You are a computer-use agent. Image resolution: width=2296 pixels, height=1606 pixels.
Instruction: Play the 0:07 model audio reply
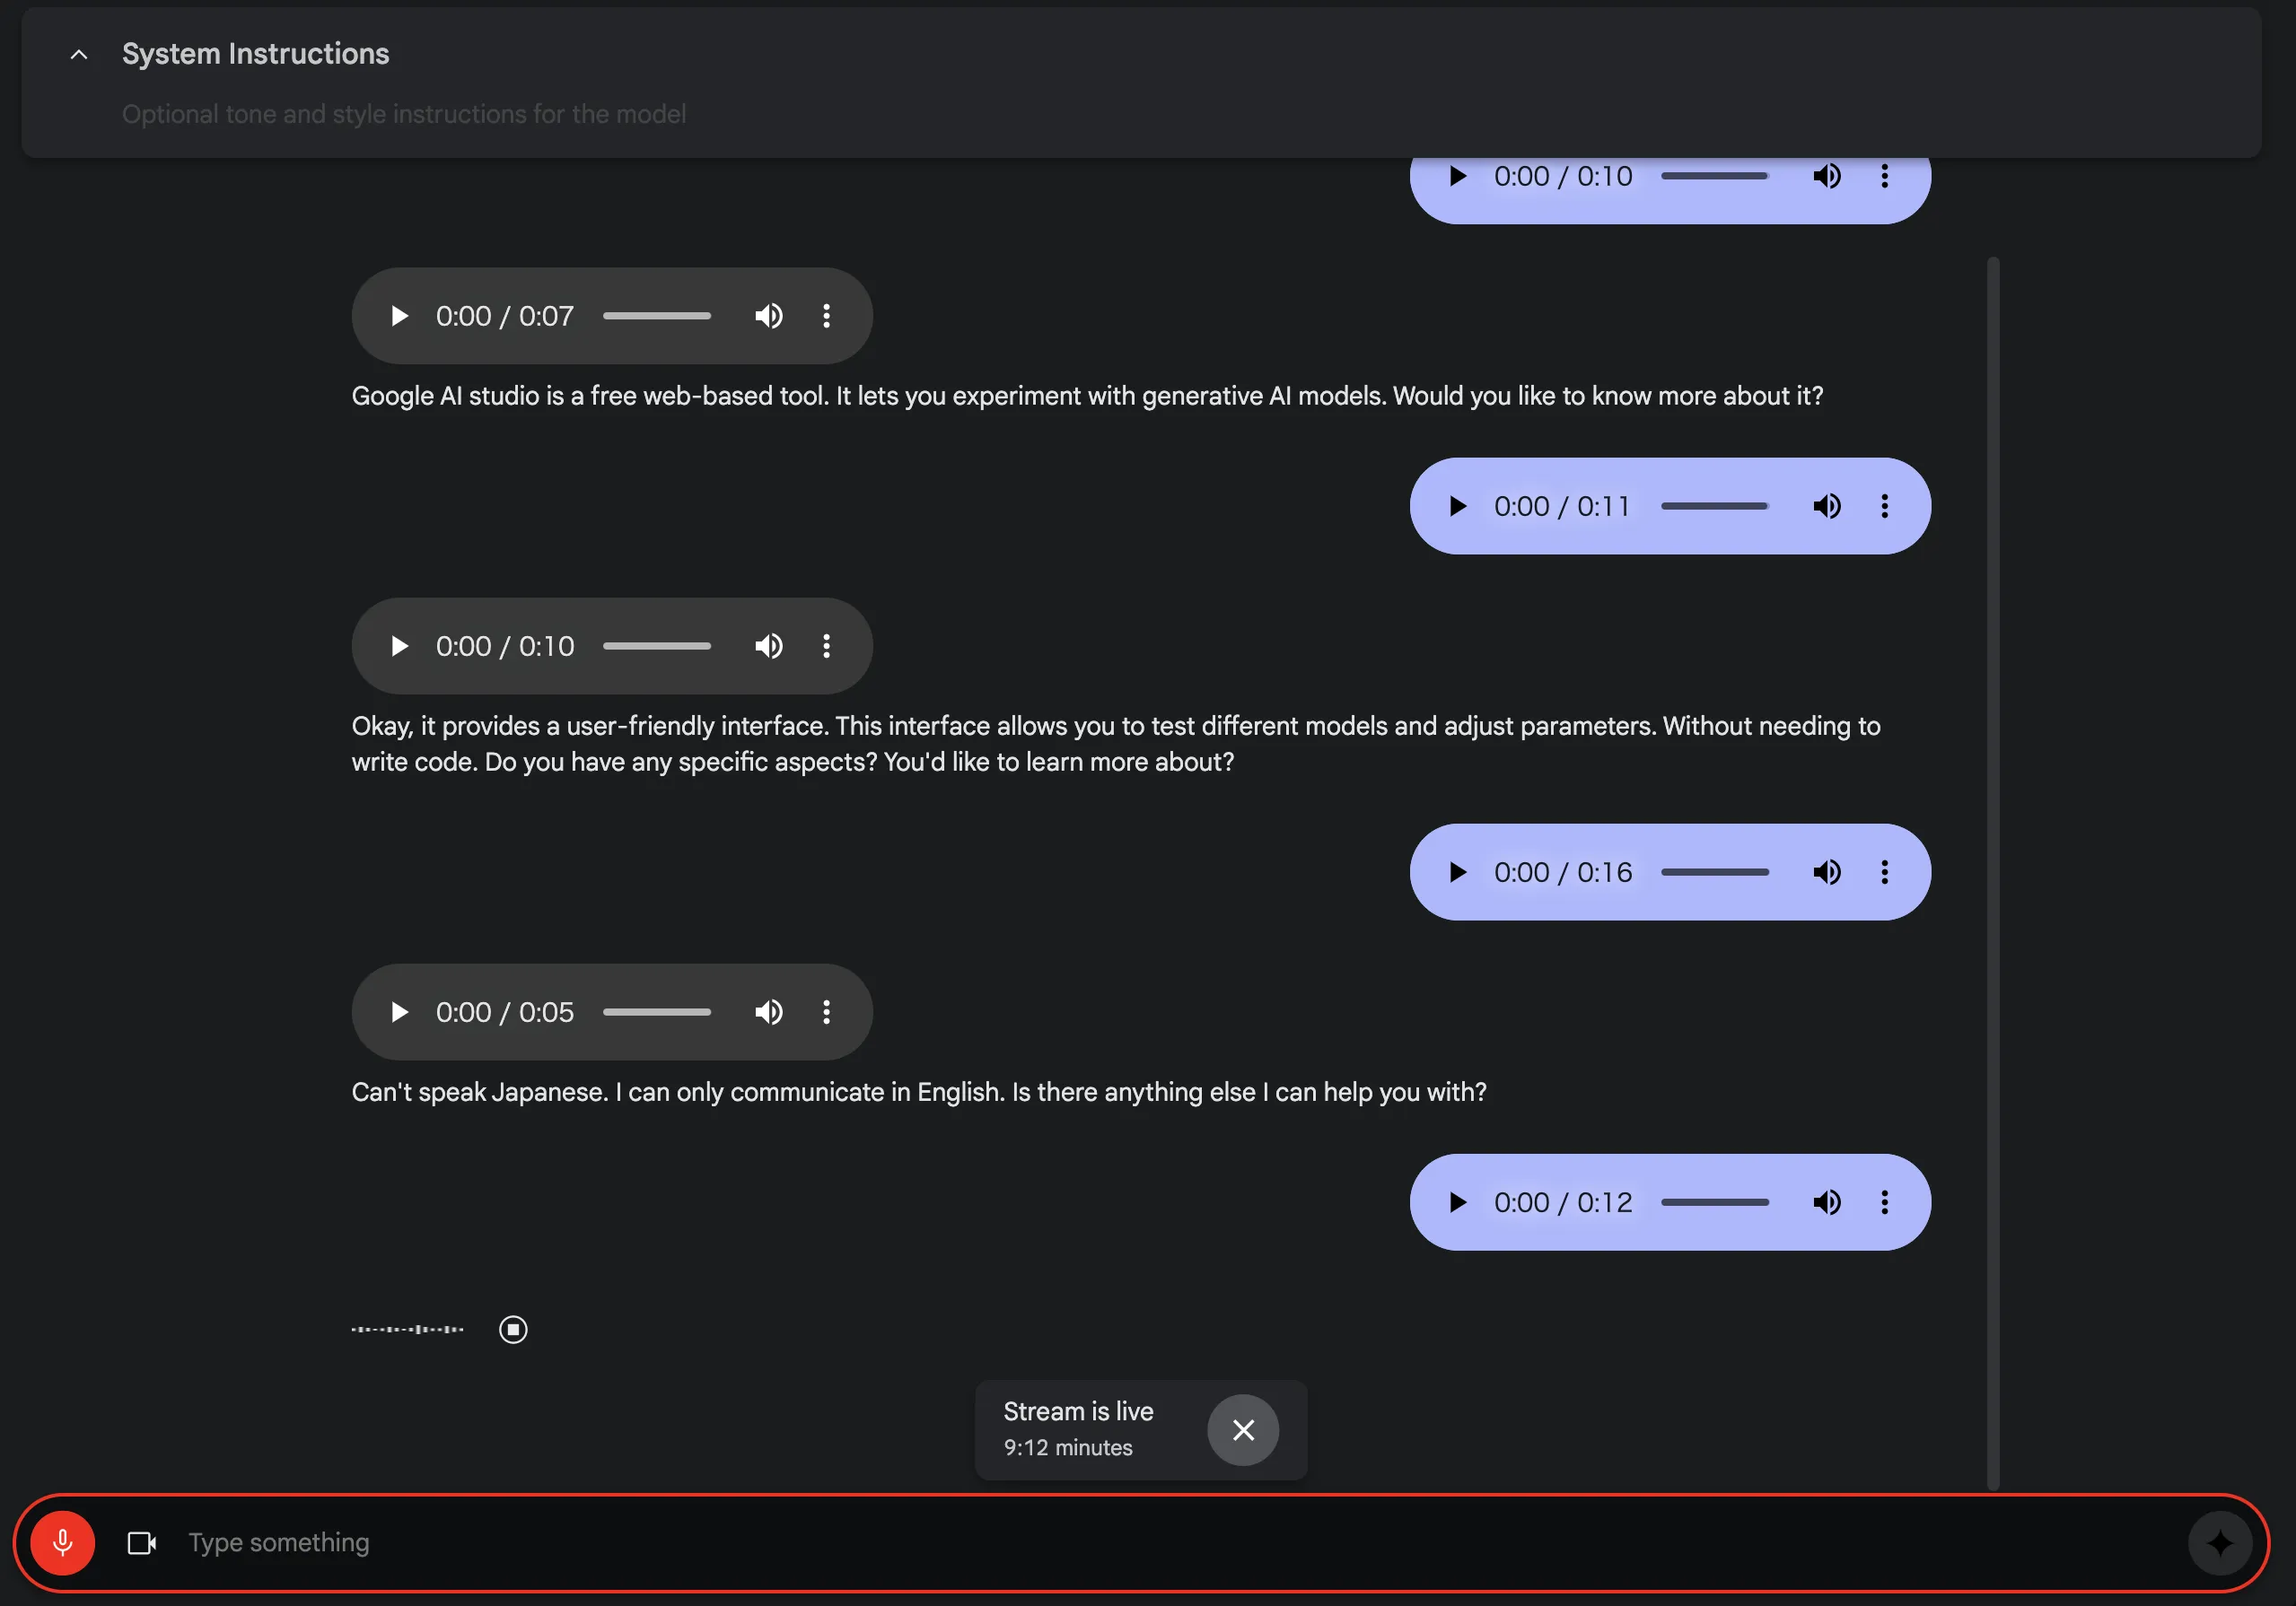(x=399, y=316)
